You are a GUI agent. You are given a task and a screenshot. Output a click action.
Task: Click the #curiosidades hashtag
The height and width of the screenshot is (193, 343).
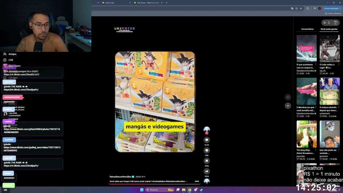(x=158, y=181)
